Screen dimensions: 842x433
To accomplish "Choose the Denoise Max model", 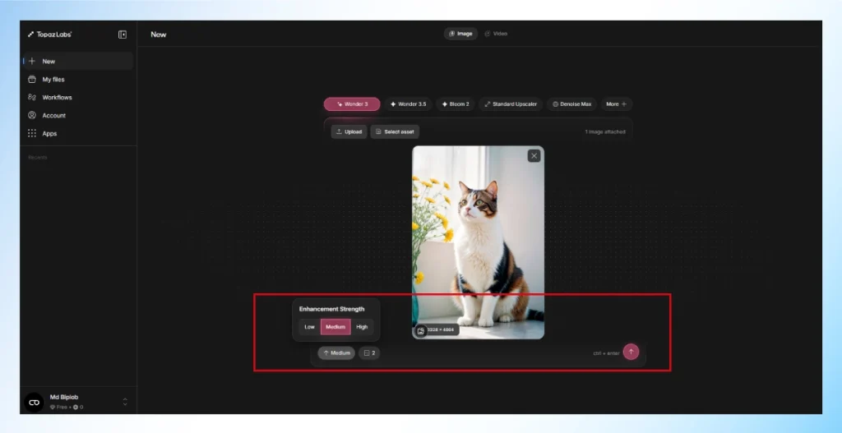I will pyautogui.click(x=571, y=104).
